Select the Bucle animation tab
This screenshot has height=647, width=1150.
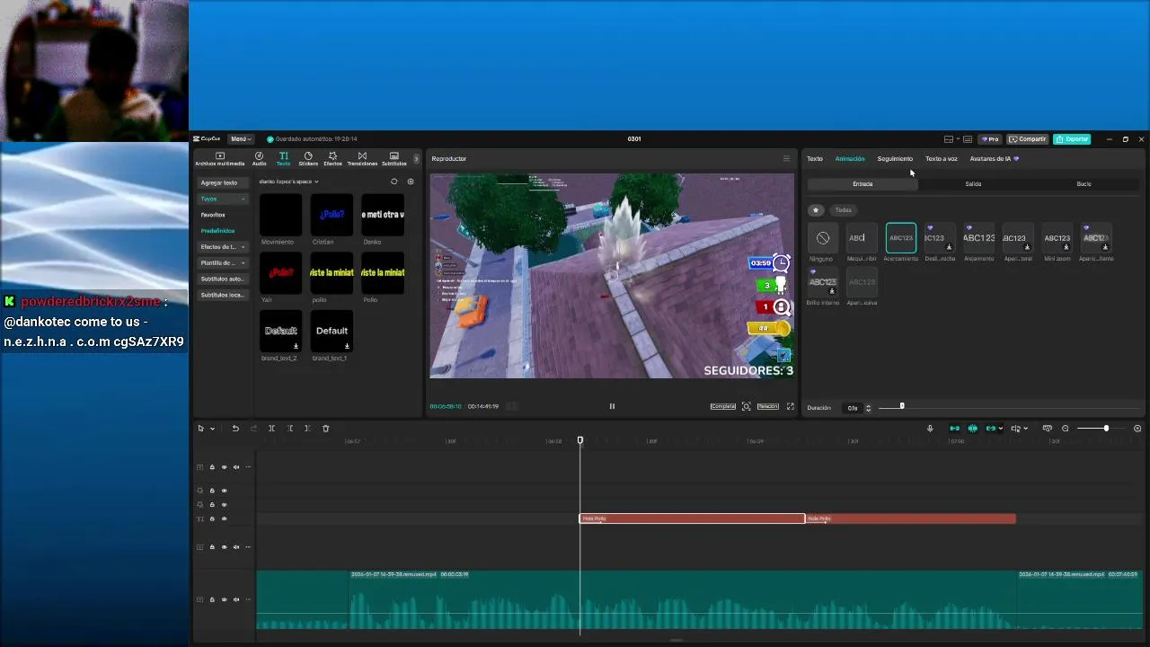[1084, 184]
